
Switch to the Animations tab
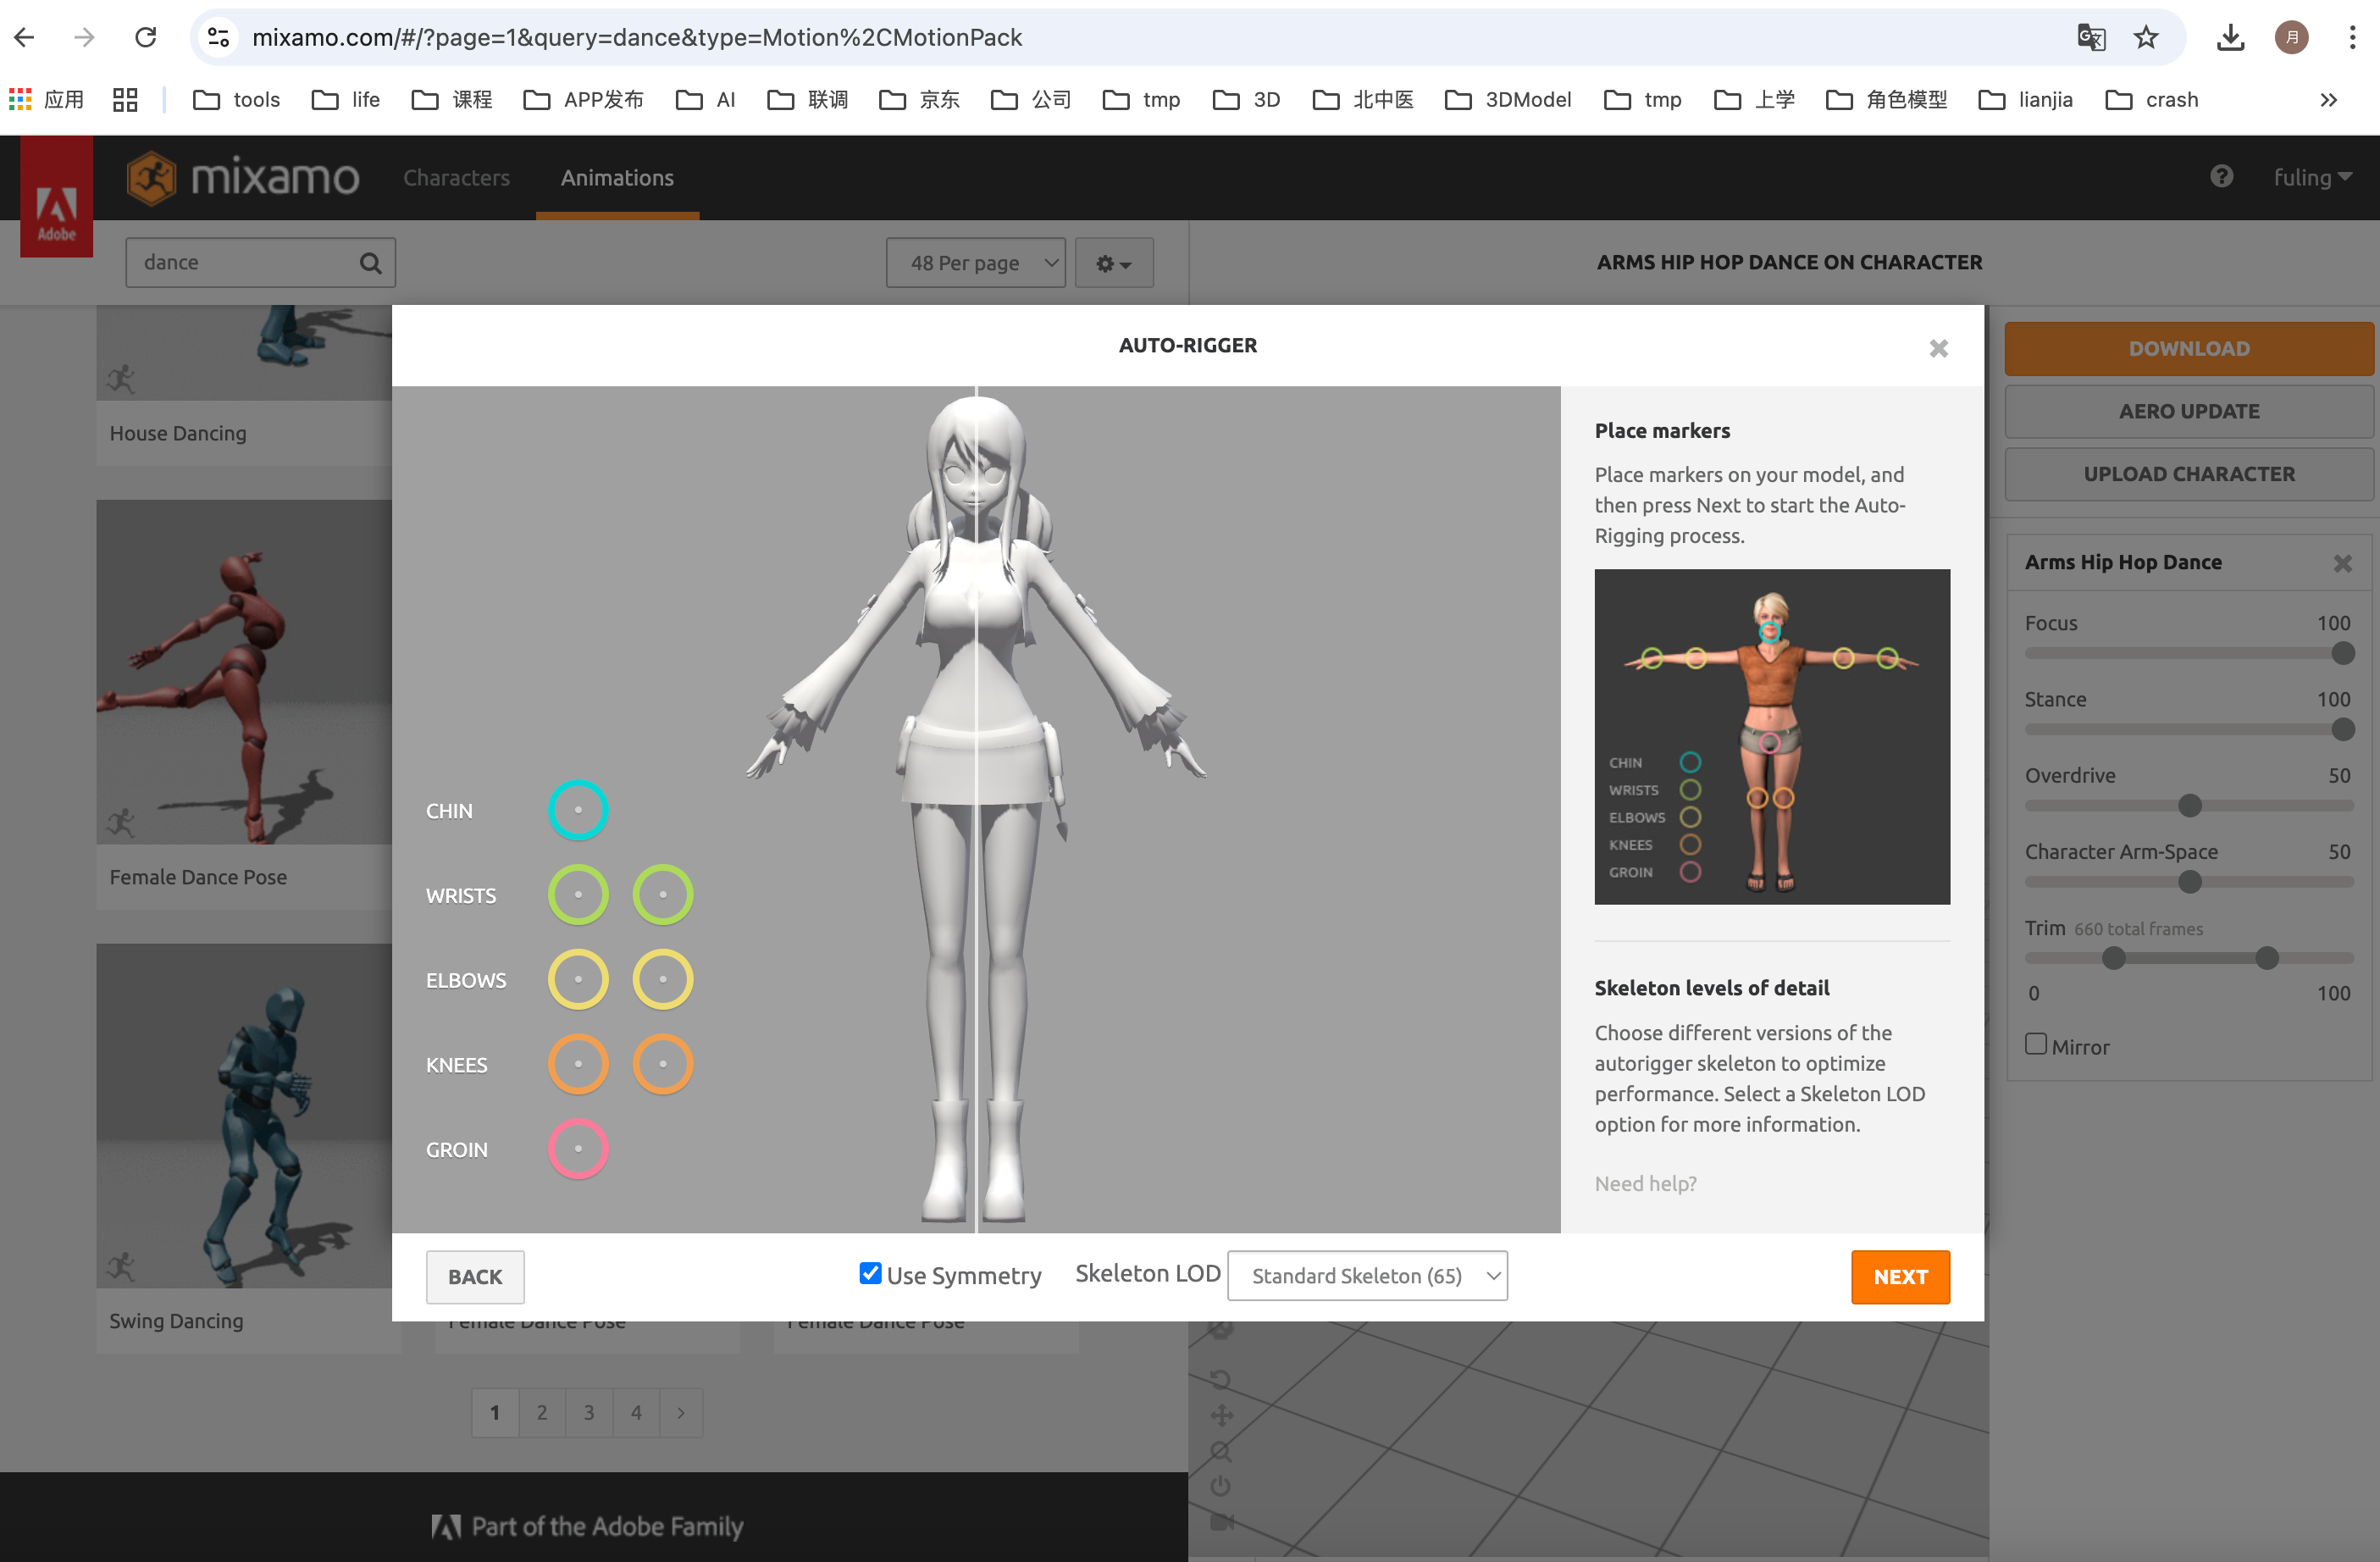pyautogui.click(x=617, y=177)
